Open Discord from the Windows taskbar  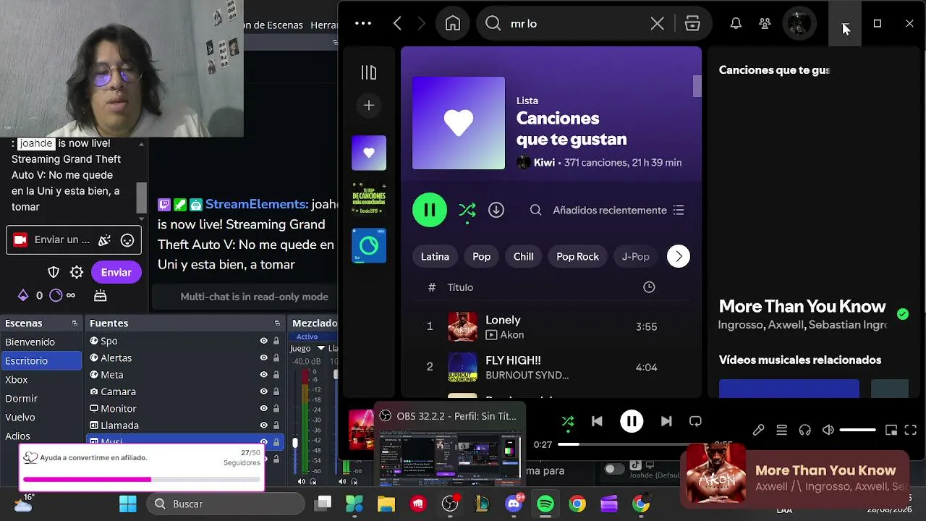tap(514, 504)
